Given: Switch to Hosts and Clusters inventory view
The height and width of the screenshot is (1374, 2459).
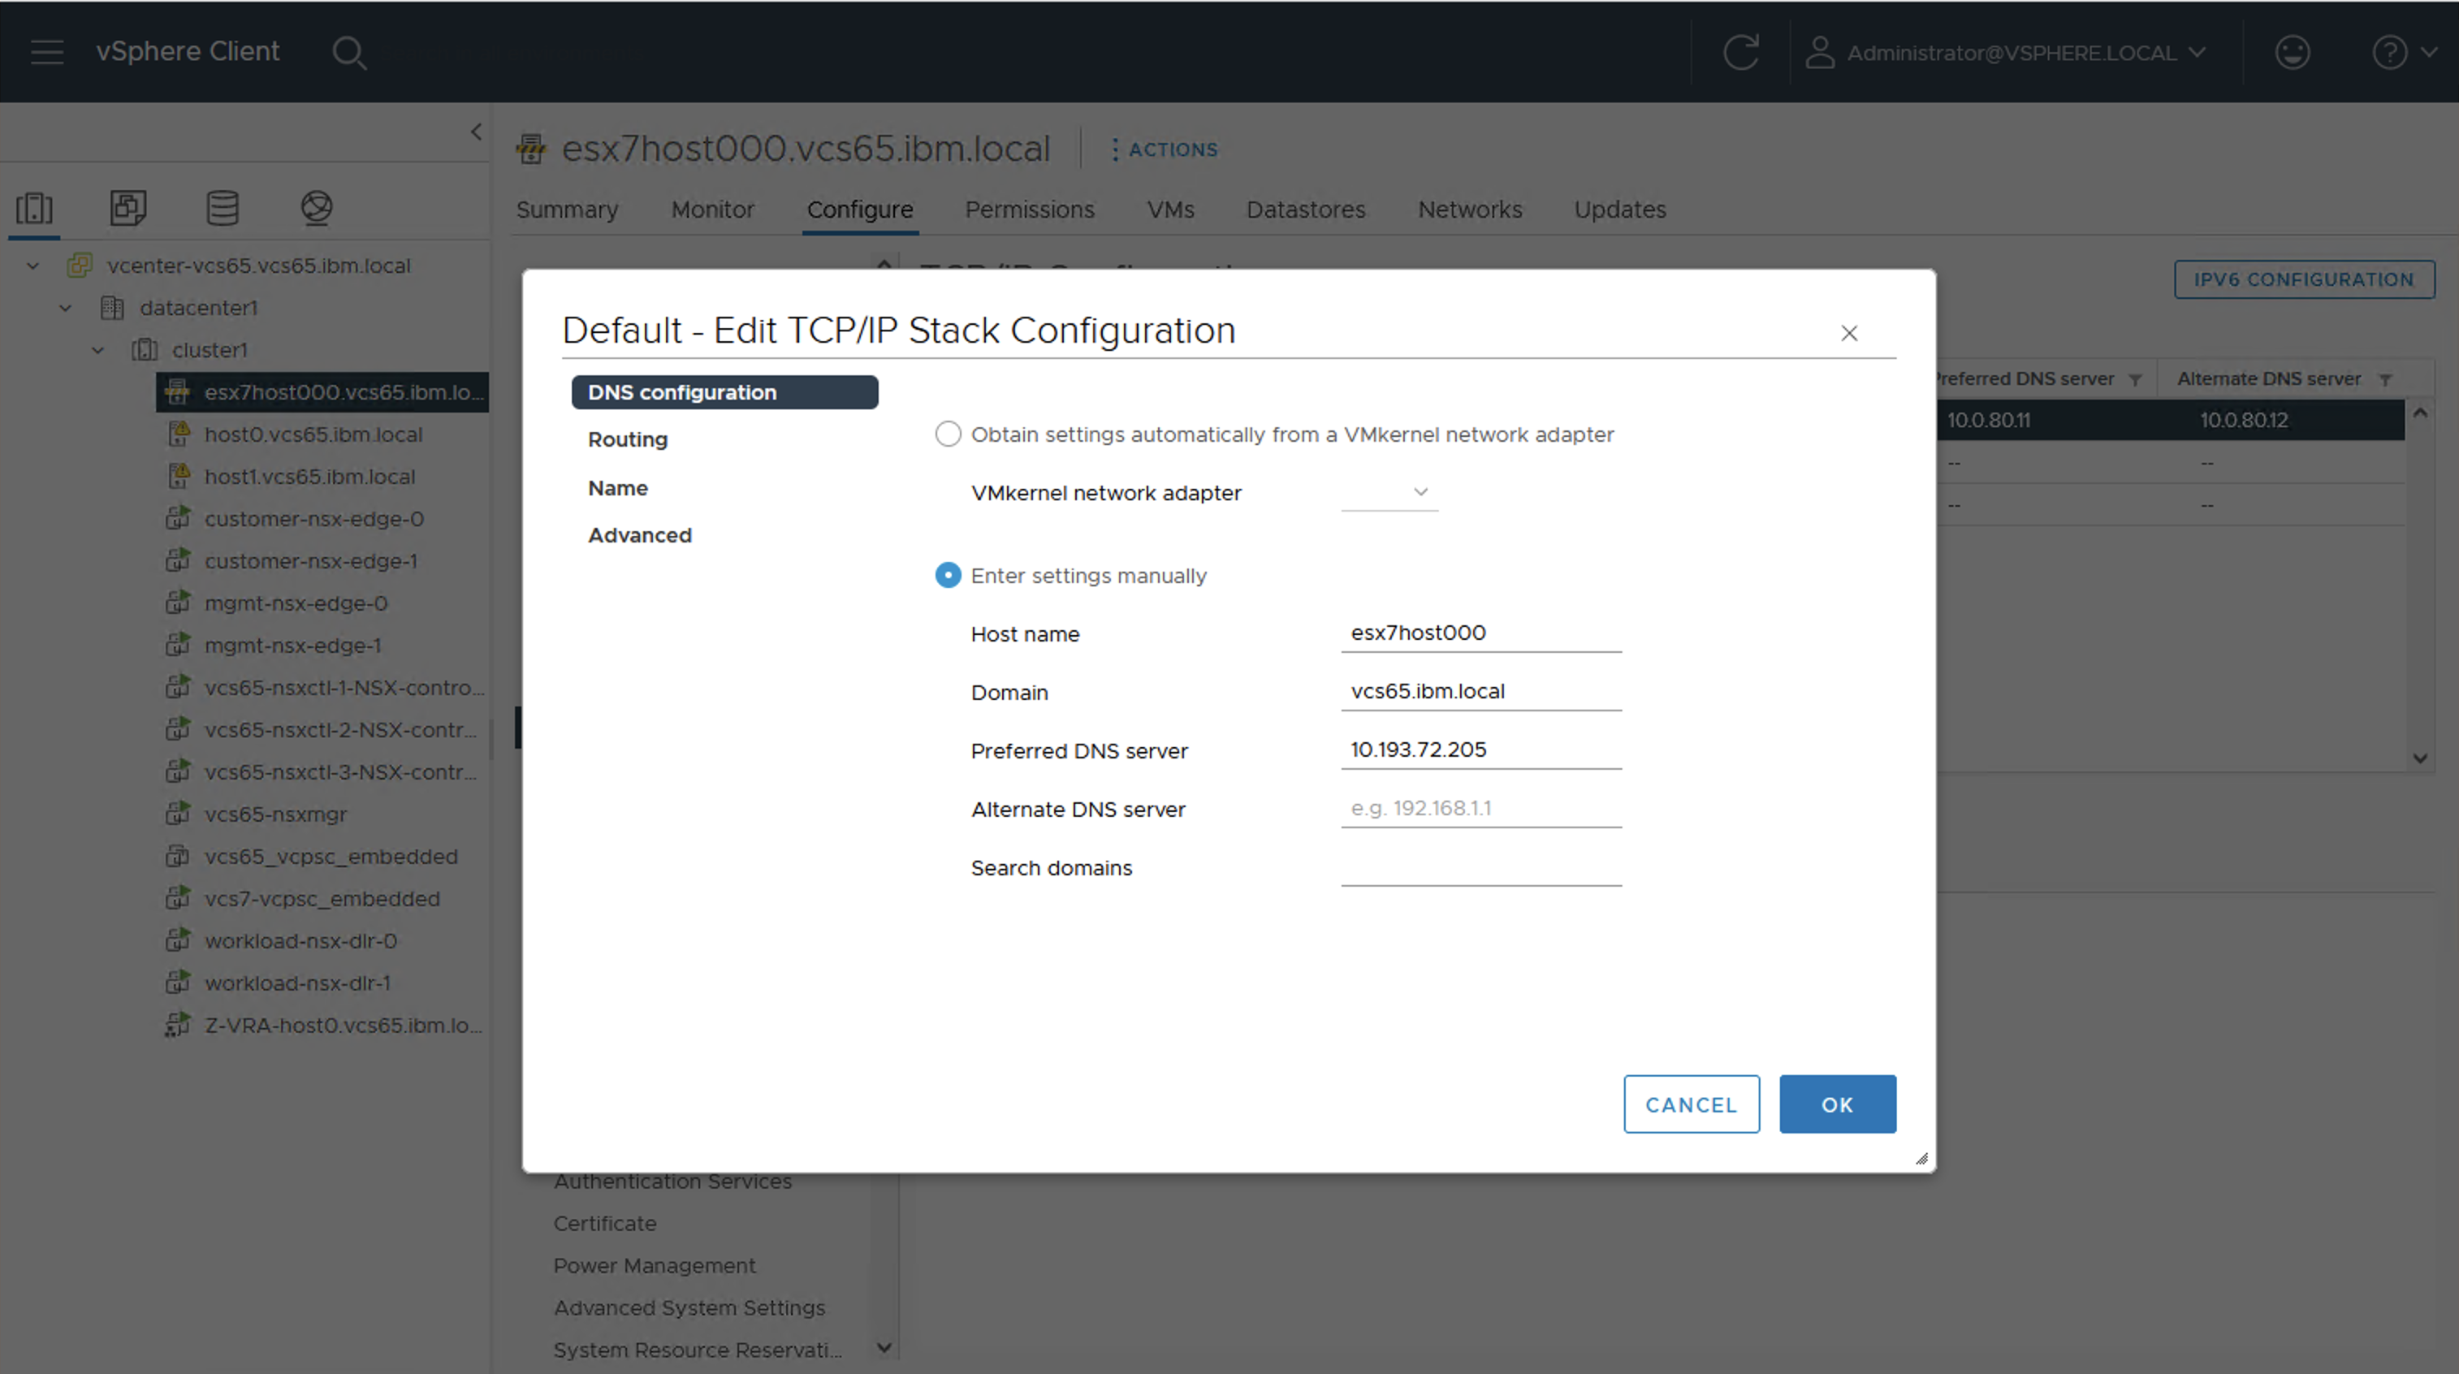Looking at the screenshot, I should (34, 207).
